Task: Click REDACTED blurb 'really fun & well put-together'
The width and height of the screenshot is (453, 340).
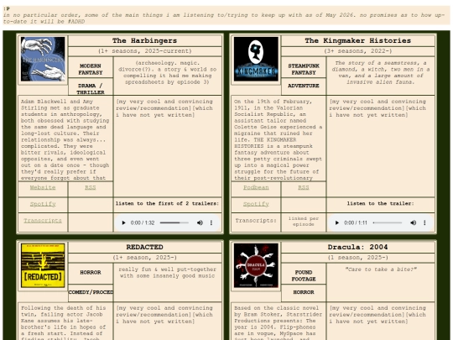Action: [167, 269]
